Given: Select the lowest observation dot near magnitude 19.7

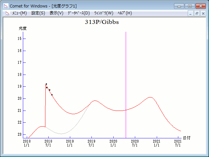Looking at the screenshot, I should click(x=52, y=95).
